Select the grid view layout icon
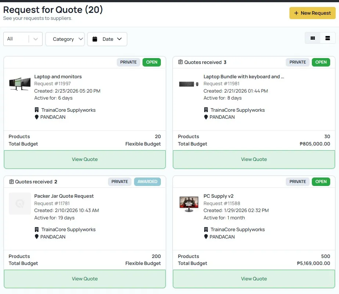Screen dimensions: 339x294 point(313,38)
